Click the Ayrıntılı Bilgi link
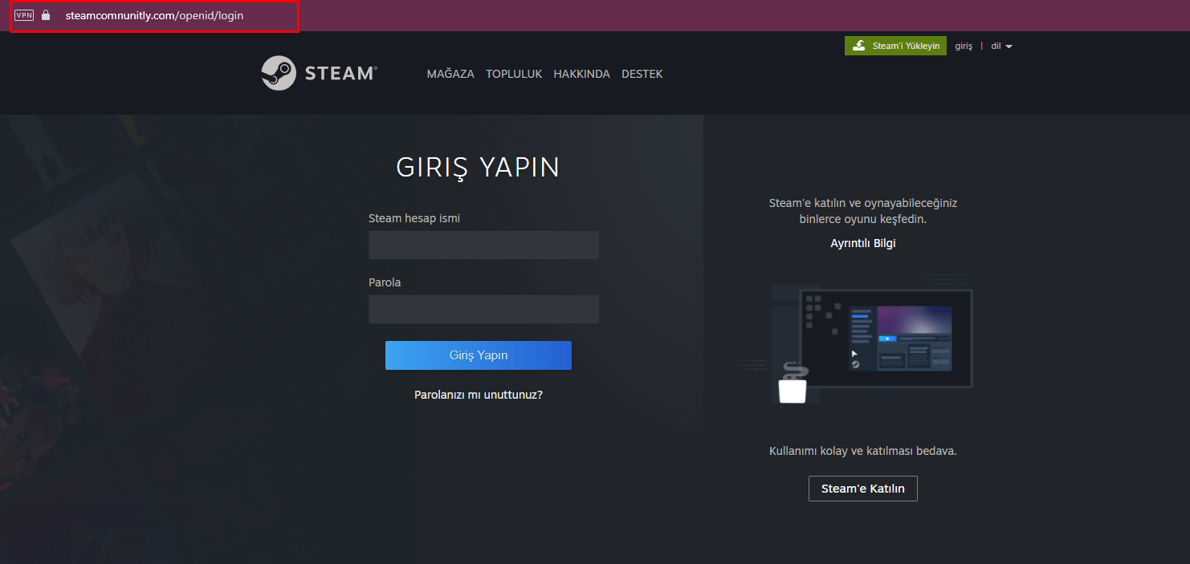Screen dimensions: 1190x564 (x=863, y=243)
